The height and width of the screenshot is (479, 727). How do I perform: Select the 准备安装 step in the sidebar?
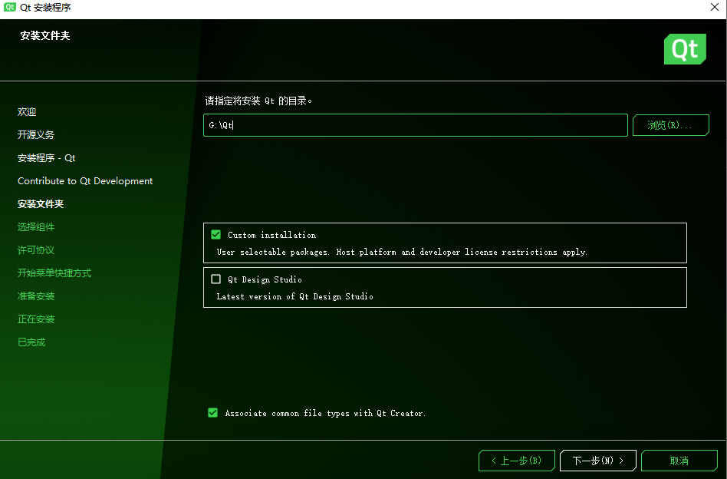pyautogui.click(x=35, y=296)
